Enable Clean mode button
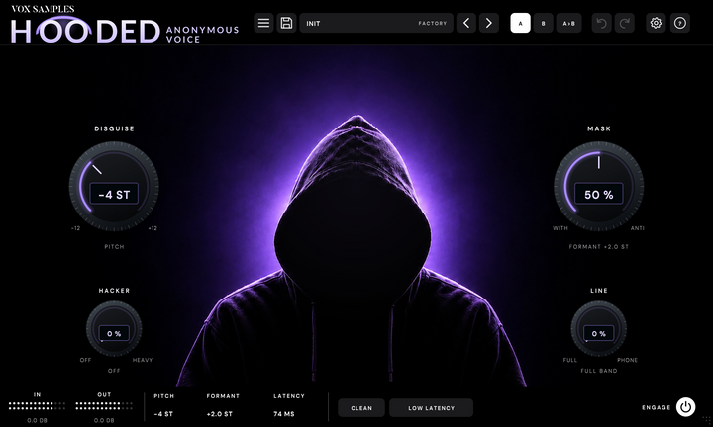The width and height of the screenshot is (713, 427). click(x=361, y=408)
